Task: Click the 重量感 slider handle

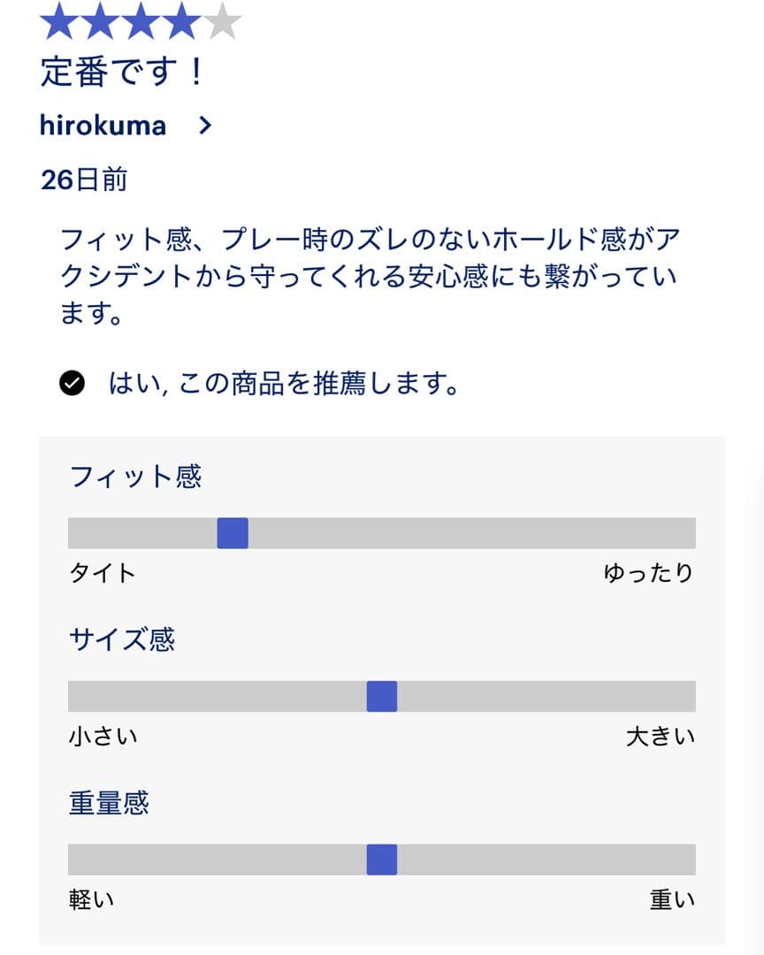Action: tap(382, 859)
